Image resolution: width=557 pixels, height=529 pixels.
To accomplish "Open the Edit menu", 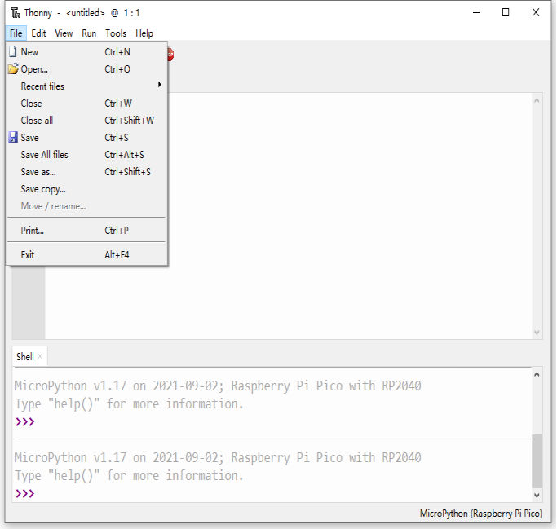I will [x=38, y=33].
